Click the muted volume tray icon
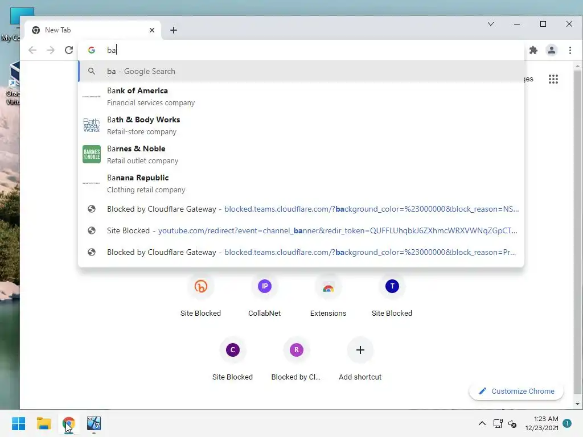This screenshot has width=583, height=437. (512, 423)
